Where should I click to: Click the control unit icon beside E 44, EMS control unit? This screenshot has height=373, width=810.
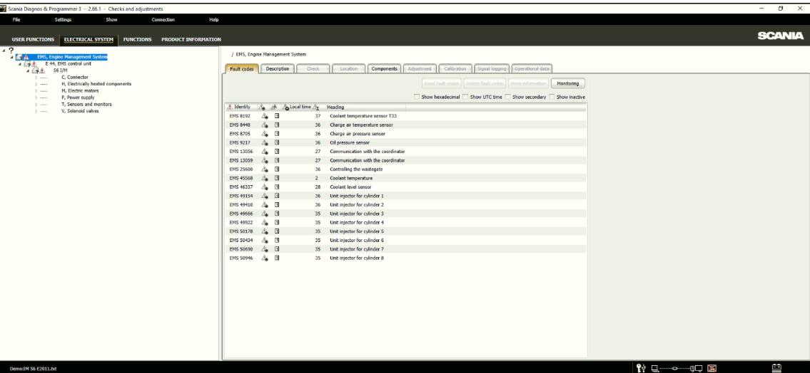click(x=27, y=64)
